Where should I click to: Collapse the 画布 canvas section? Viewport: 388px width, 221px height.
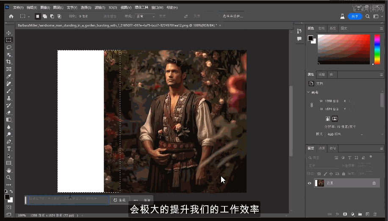coord(308,92)
